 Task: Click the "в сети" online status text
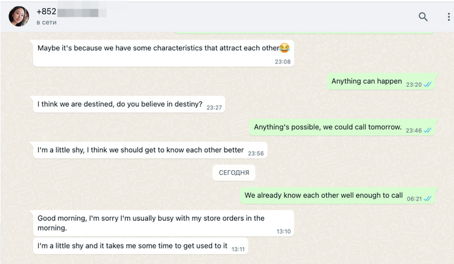coord(47,23)
